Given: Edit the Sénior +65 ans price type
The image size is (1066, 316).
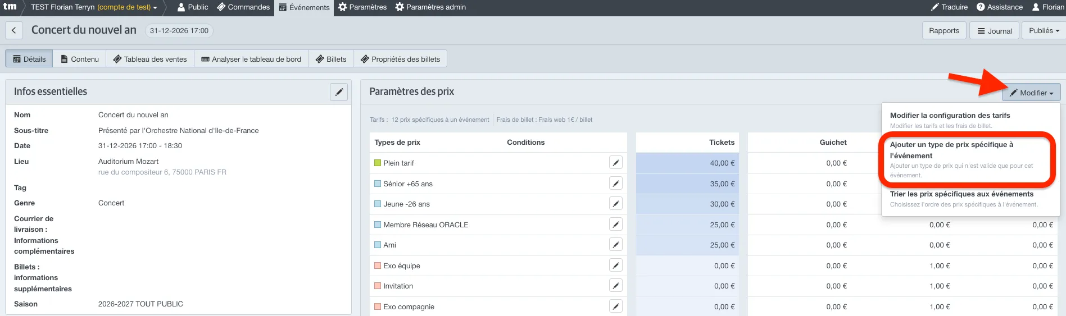Looking at the screenshot, I should (x=616, y=184).
